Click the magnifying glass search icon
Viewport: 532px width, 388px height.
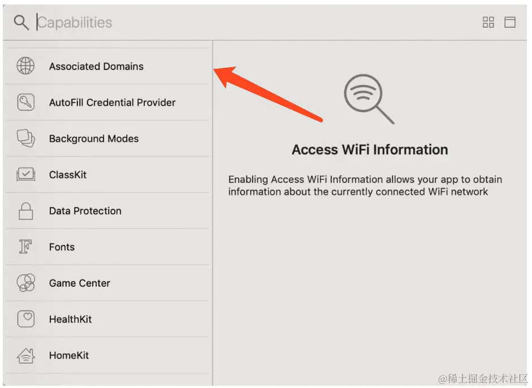(21, 23)
